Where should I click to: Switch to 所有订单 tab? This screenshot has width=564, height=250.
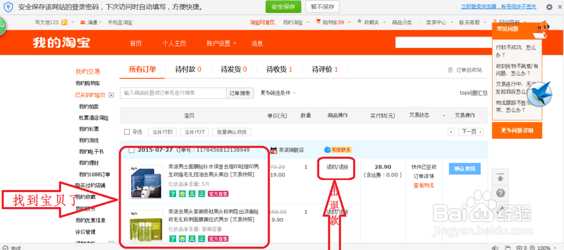pos(143,70)
